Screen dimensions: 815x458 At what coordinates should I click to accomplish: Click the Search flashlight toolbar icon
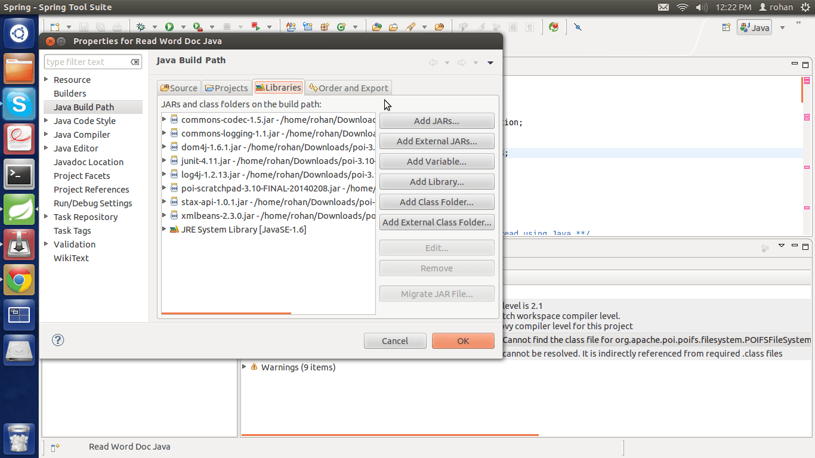[x=410, y=27]
